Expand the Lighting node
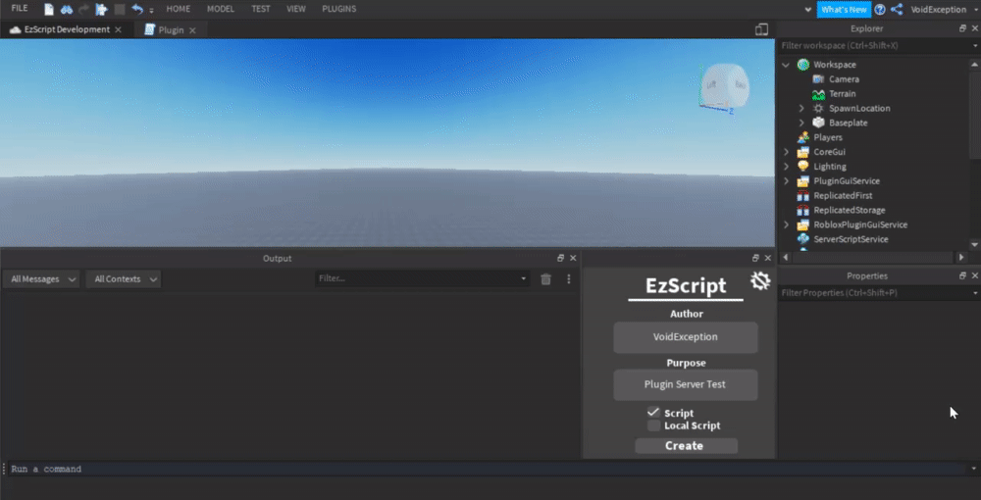The height and width of the screenshot is (500, 981). point(786,167)
